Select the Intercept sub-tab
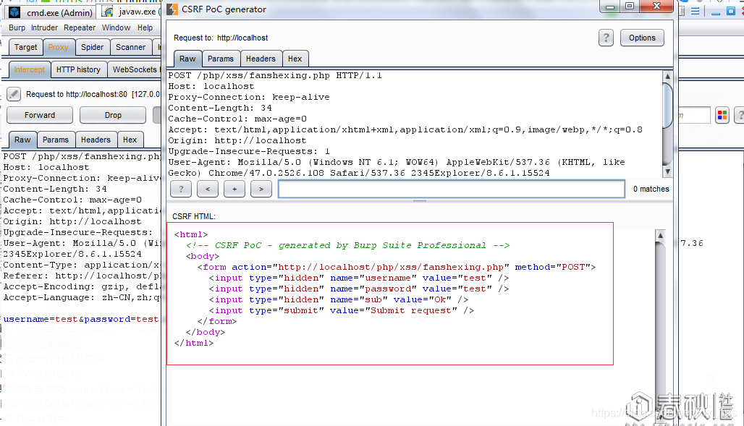The image size is (744, 426). tap(30, 69)
